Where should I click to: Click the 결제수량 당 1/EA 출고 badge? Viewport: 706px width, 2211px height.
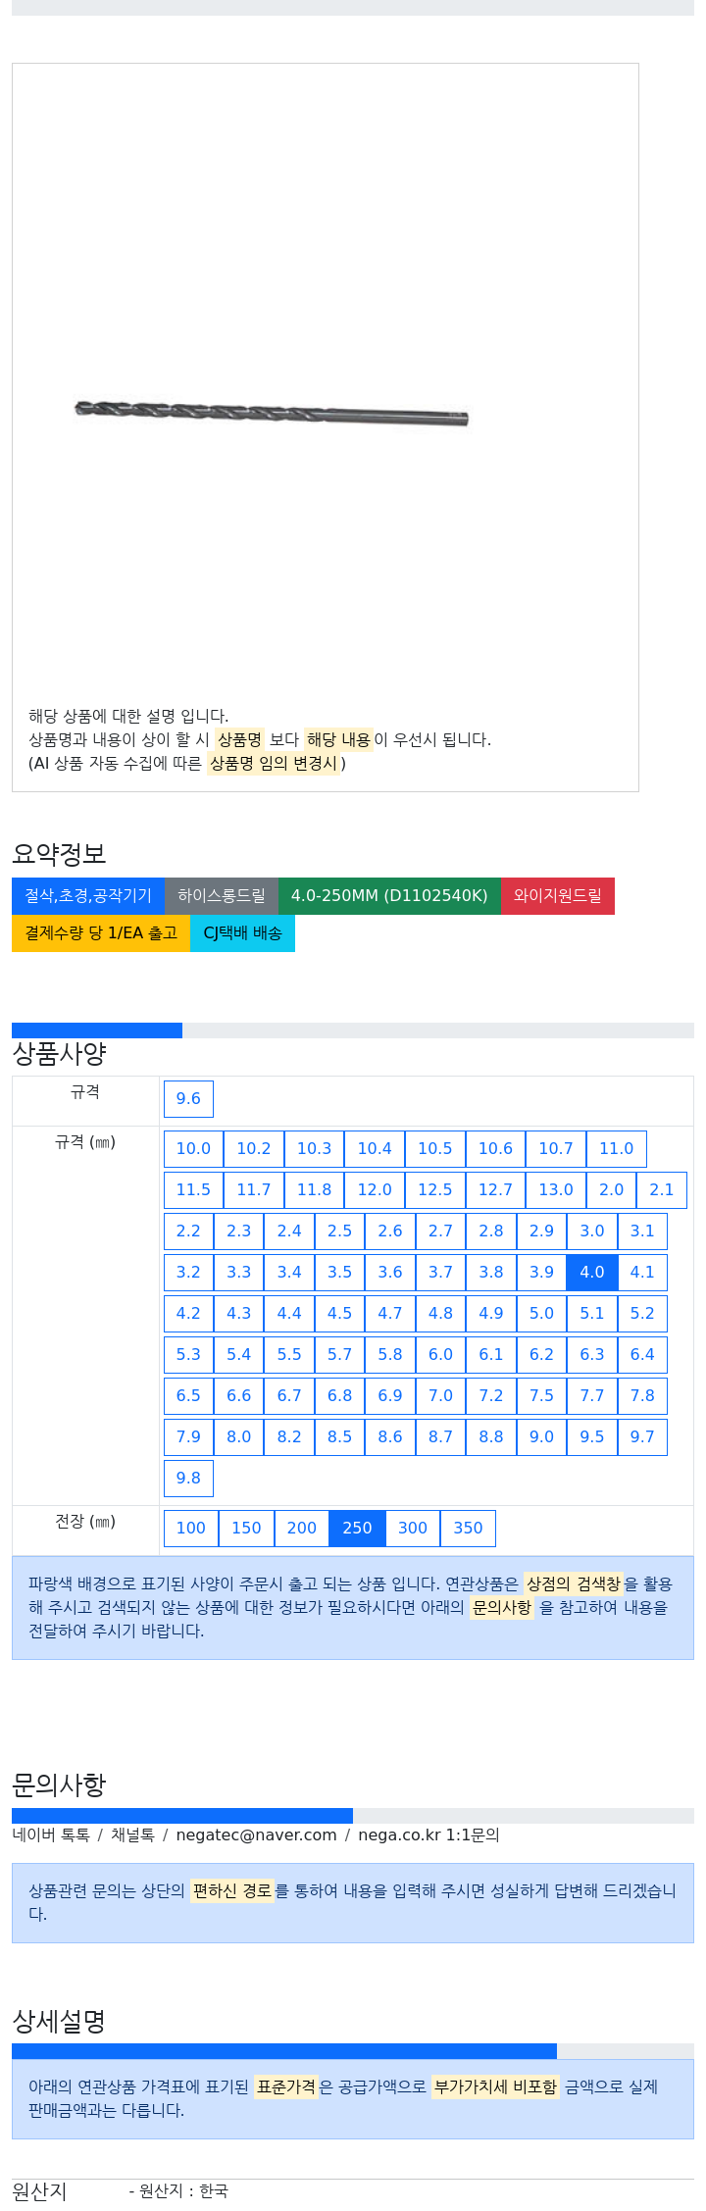tap(101, 933)
